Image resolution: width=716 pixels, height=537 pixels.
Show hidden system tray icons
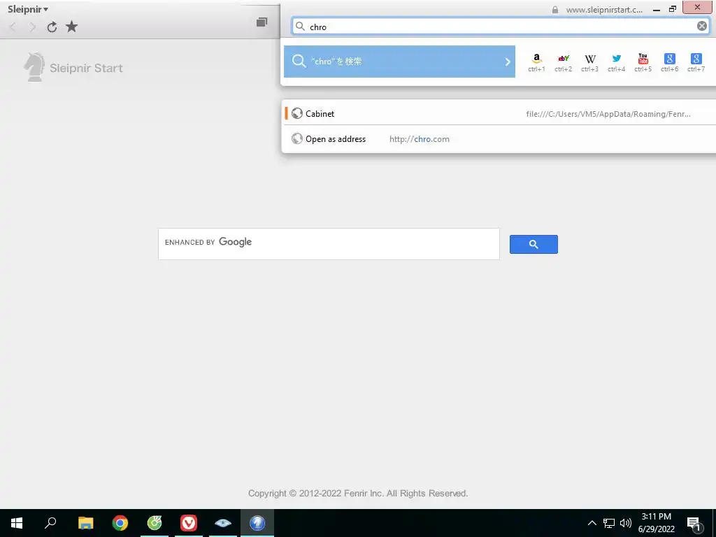592,523
